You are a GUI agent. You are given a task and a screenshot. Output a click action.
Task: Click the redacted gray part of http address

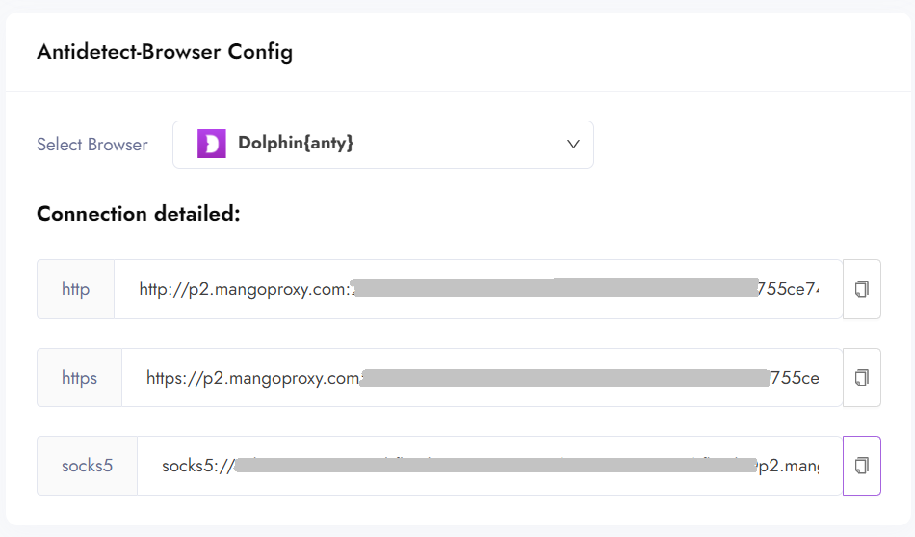[x=554, y=288]
